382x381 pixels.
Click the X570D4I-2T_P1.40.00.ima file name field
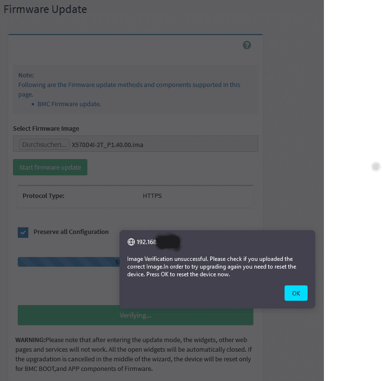tap(107, 145)
